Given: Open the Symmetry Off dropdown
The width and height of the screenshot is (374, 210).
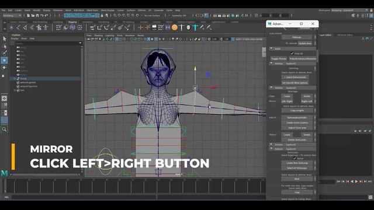Looking at the screenshot, I should [x=179, y=16].
